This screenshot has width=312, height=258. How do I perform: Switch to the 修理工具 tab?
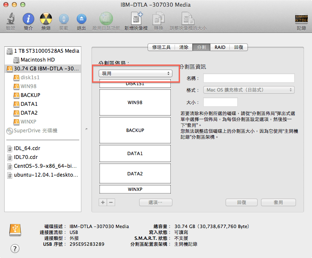(161, 47)
